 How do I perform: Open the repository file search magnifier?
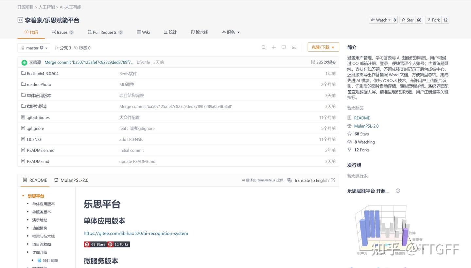coord(264,47)
